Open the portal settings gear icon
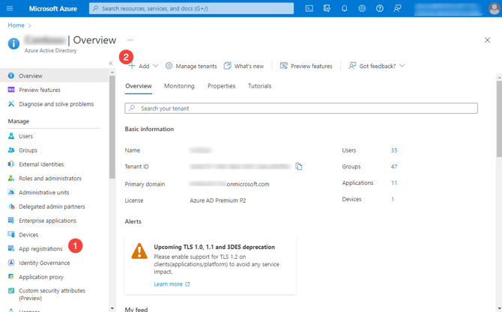 click(362, 8)
